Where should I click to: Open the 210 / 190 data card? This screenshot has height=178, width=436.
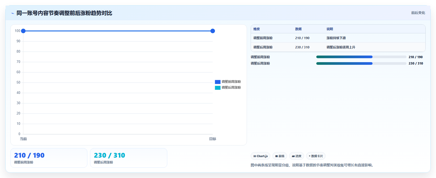tap(49, 158)
